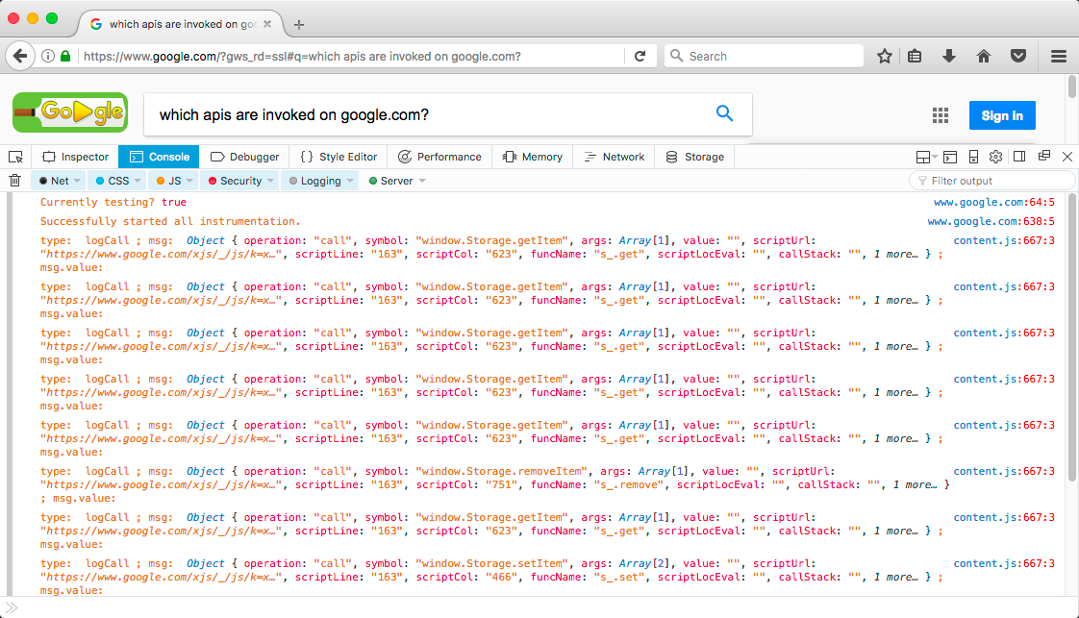This screenshot has height=618, width=1079.
Task: Open the downloads arrow icon
Action: pyautogui.click(x=949, y=57)
